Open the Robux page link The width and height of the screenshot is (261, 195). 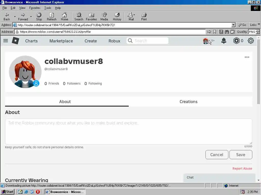[114, 41]
